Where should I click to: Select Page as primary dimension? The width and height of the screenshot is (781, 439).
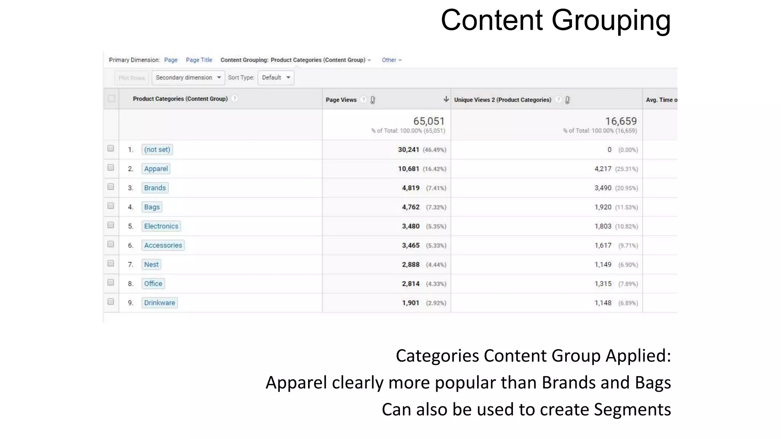pyautogui.click(x=171, y=60)
